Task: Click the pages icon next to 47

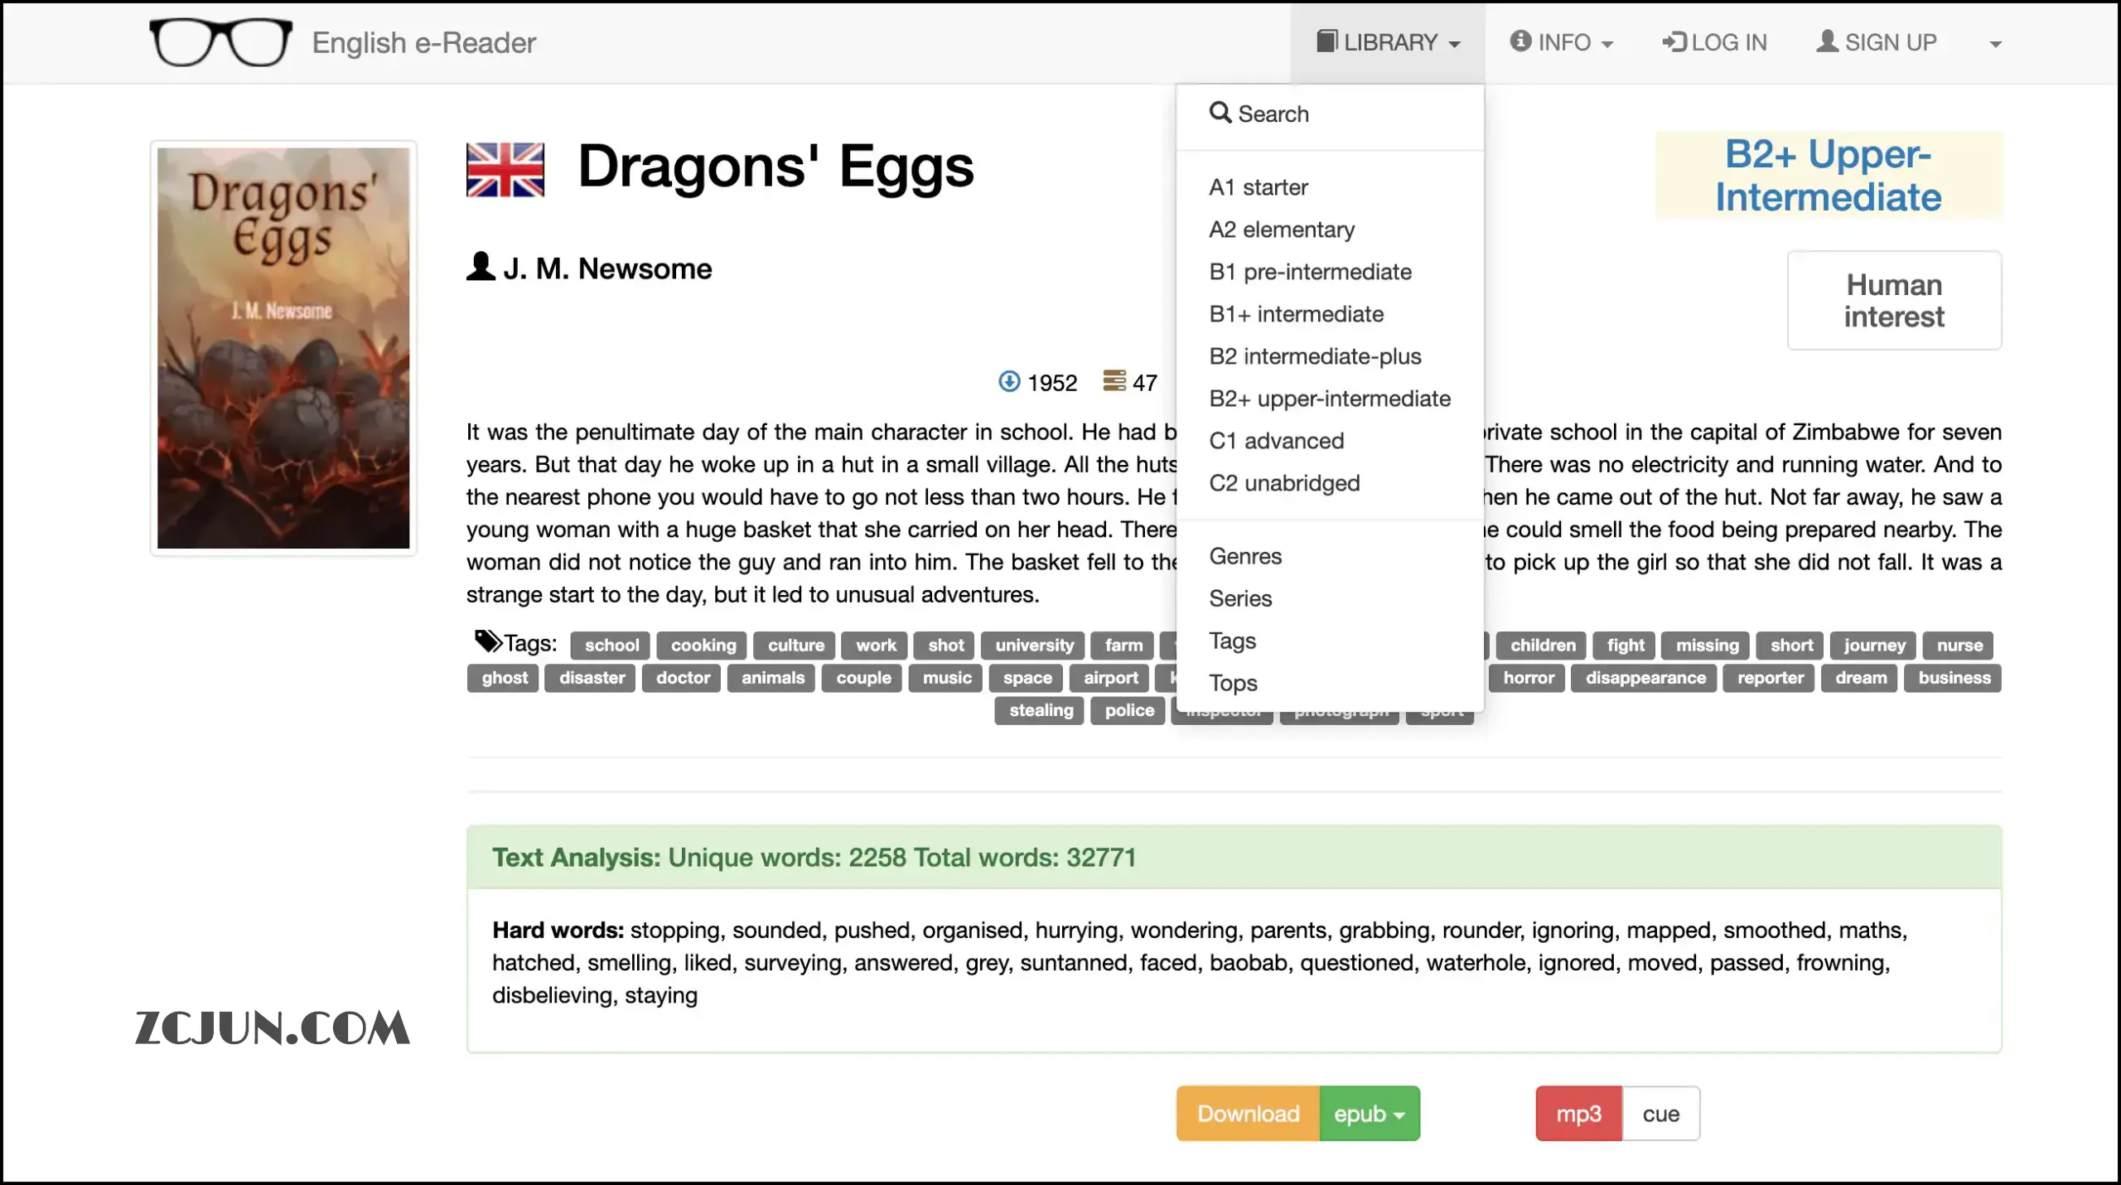Action: point(1114,382)
